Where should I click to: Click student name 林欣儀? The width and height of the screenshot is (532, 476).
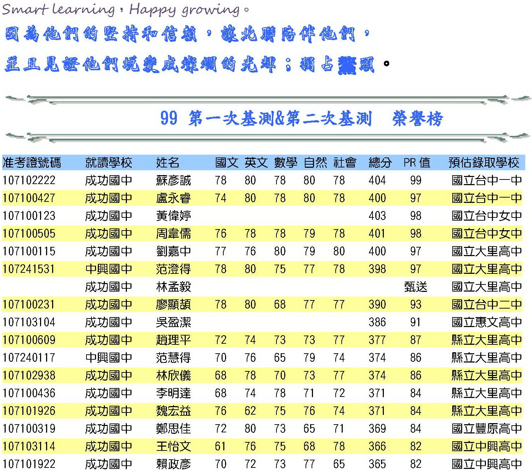173,376
